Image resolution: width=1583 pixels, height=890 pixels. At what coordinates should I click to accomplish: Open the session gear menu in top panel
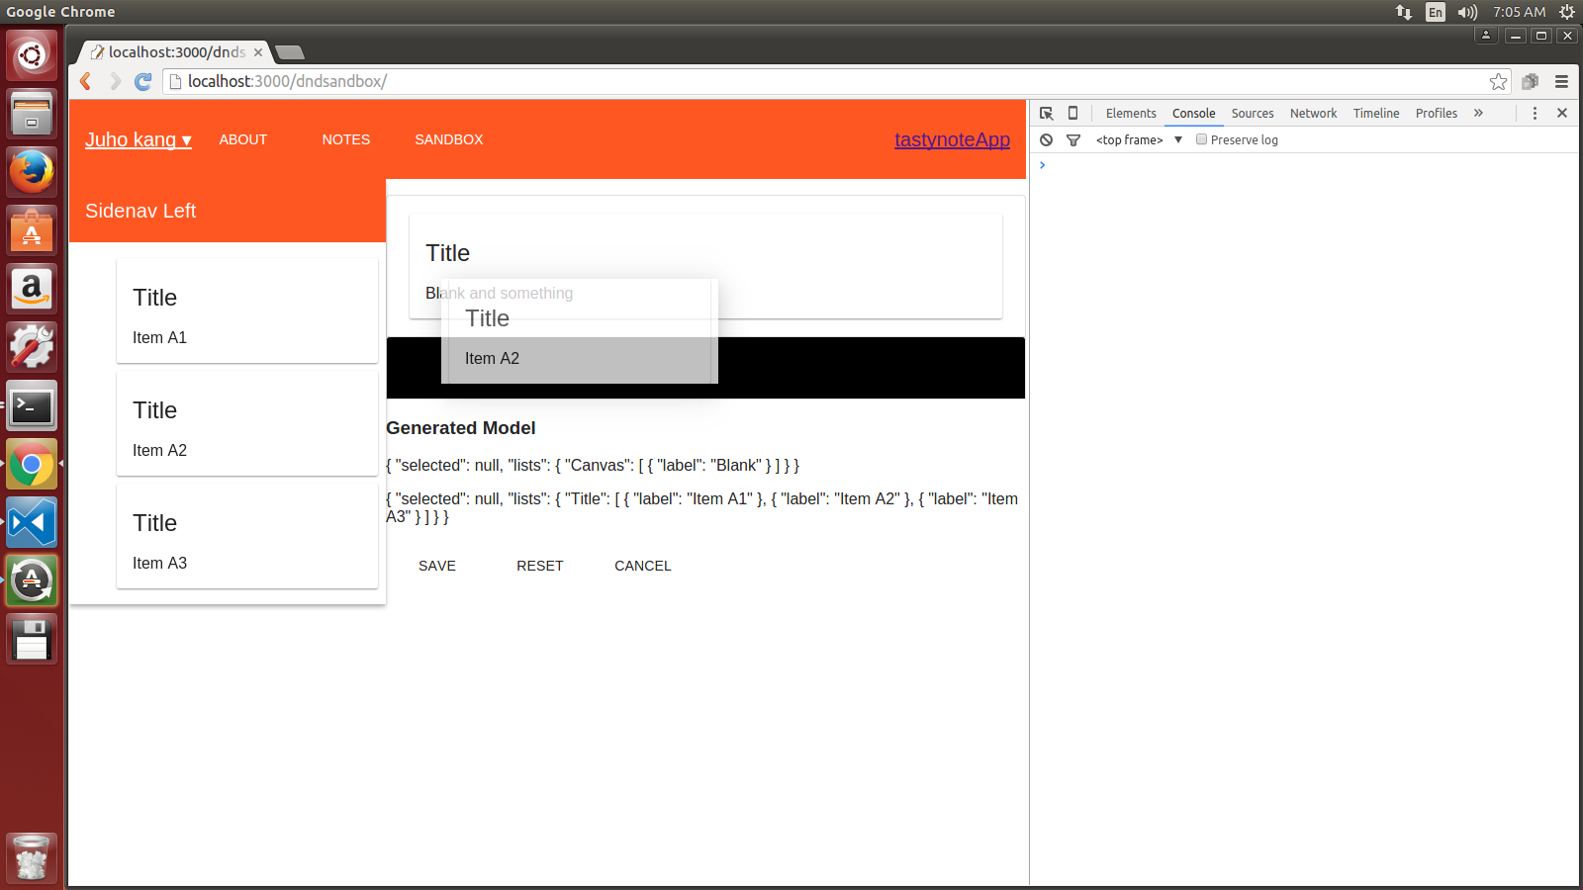click(x=1567, y=12)
